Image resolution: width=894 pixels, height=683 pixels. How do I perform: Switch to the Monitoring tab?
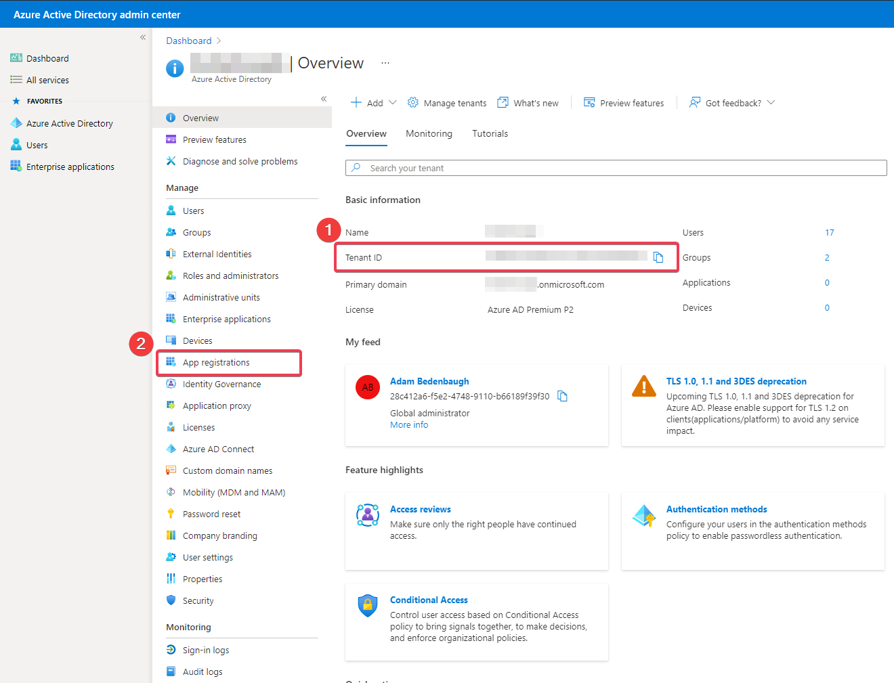coord(429,133)
